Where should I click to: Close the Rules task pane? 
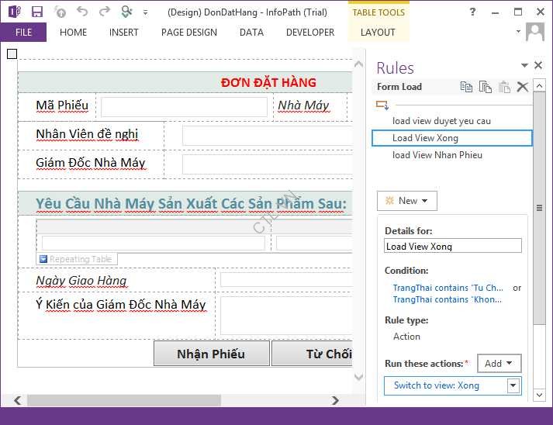(538, 66)
